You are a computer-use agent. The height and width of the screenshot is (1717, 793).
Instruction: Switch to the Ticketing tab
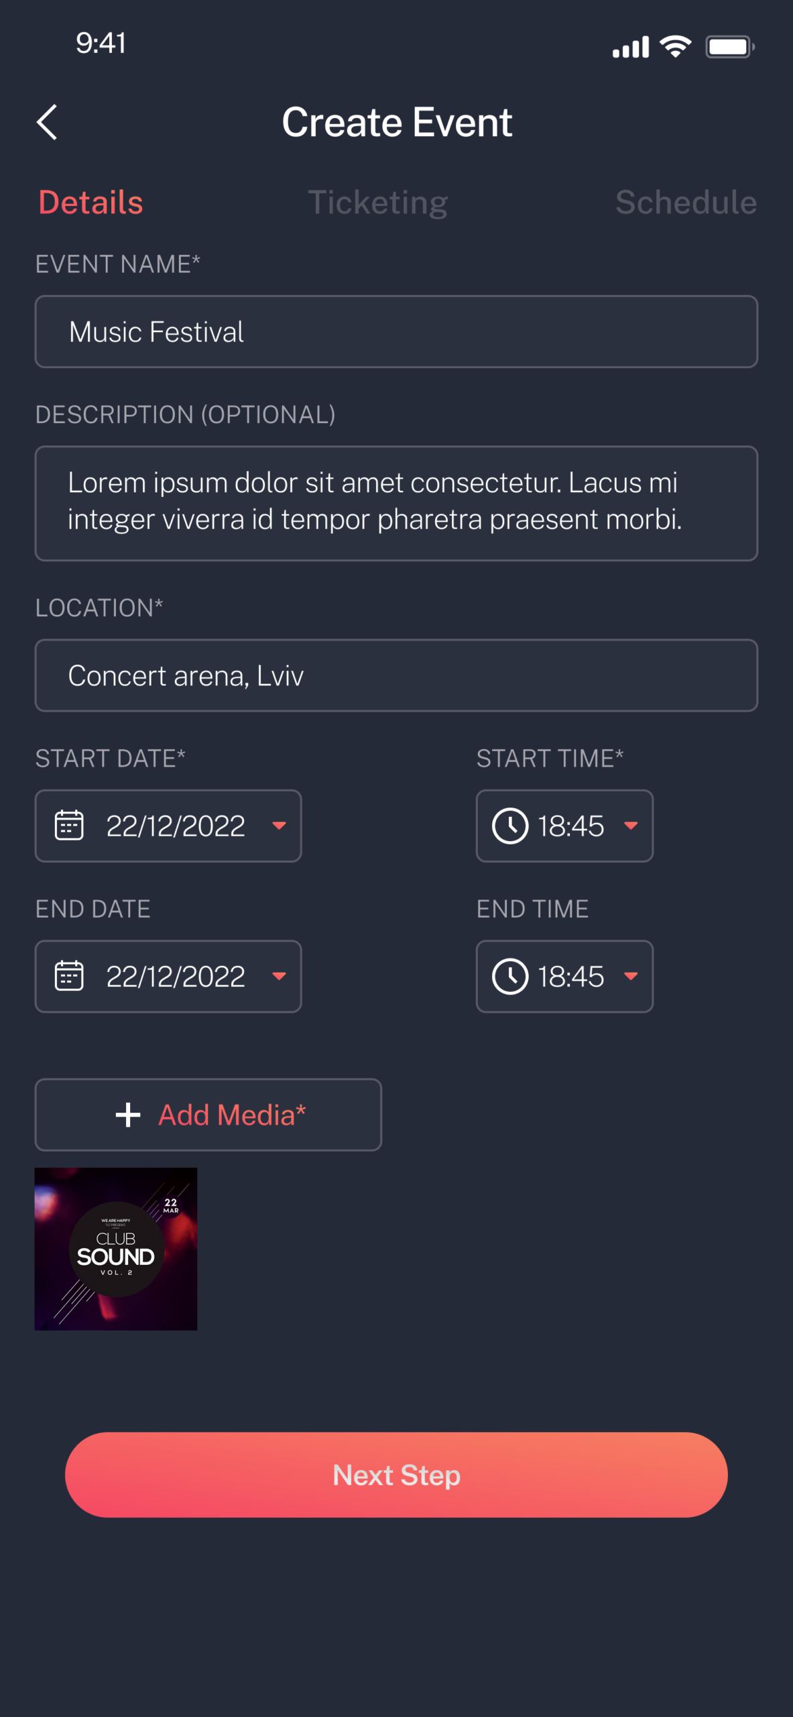(x=378, y=203)
